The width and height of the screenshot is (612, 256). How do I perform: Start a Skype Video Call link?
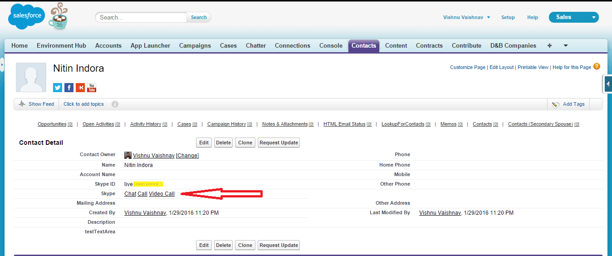(x=162, y=194)
